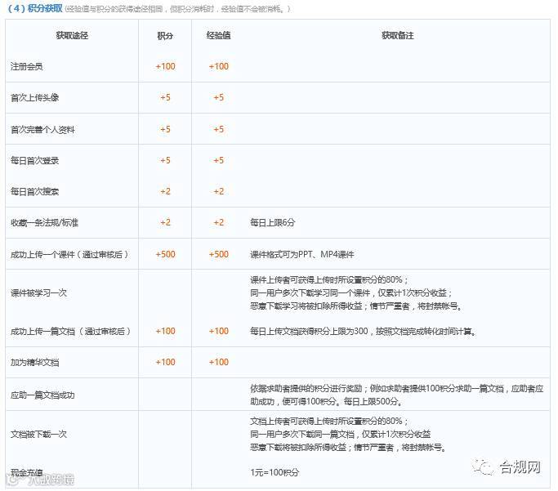Click the +500 积分 value for 成功上传一个课件
This screenshot has height=491, width=558.
(x=165, y=254)
